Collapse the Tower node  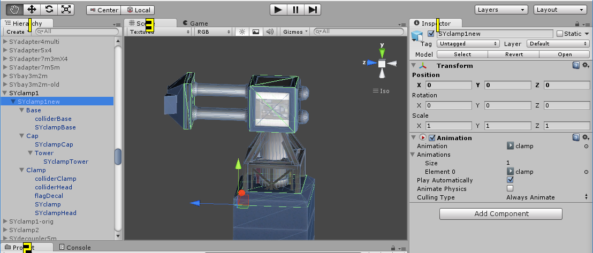point(31,153)
